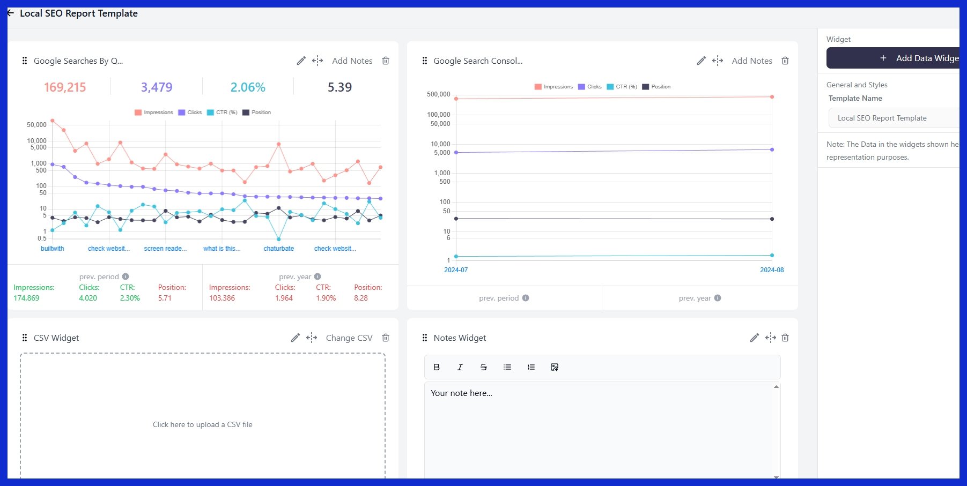Viewport: 967px width, 486px height.
Task: Insert a bulleted list in Notes Widget
Action: [x=507, y=367]
